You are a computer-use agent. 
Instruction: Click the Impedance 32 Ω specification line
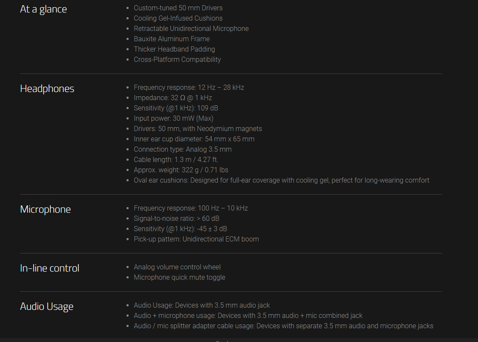(173, 98)
